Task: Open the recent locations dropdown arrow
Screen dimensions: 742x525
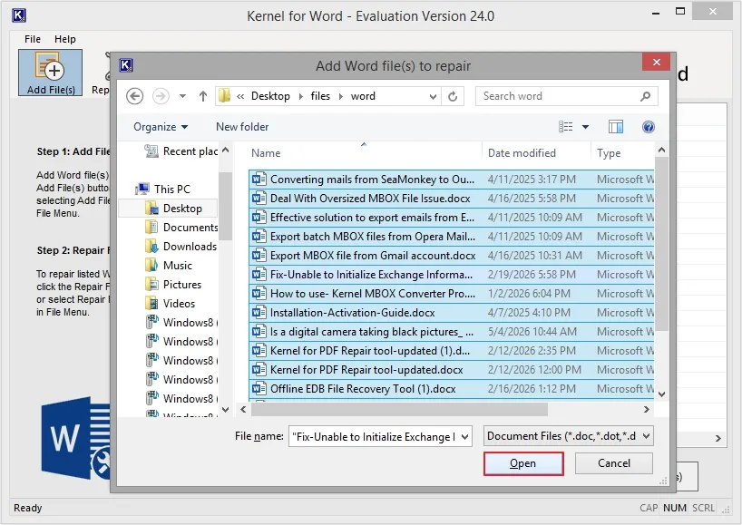Action: coord(182,96)
